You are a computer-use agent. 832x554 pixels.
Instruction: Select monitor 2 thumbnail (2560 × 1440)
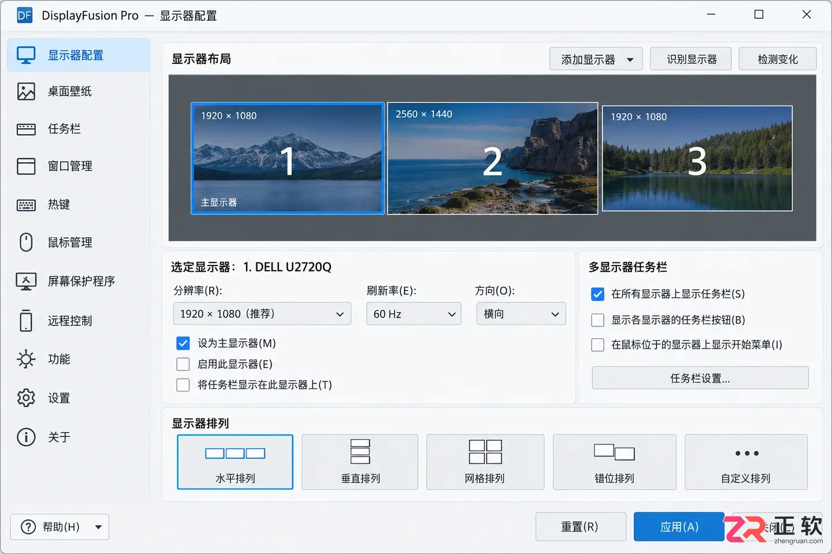point(492,159)
